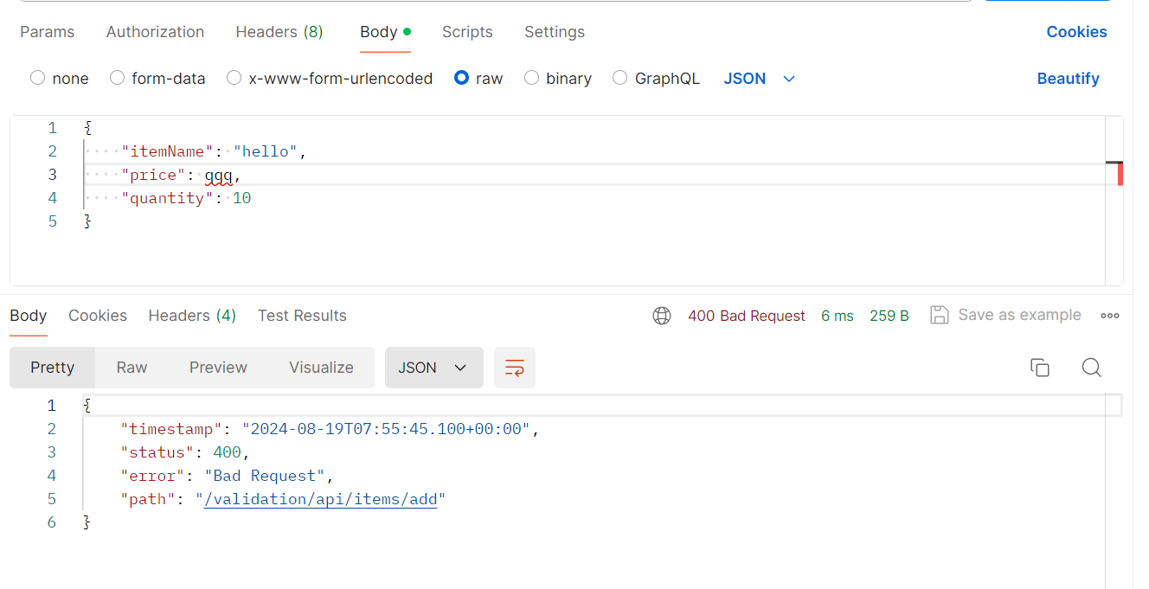This screenshot has height=589, width=1149.
Task: Switch to the Scripts tab
Action: [467, 32]
